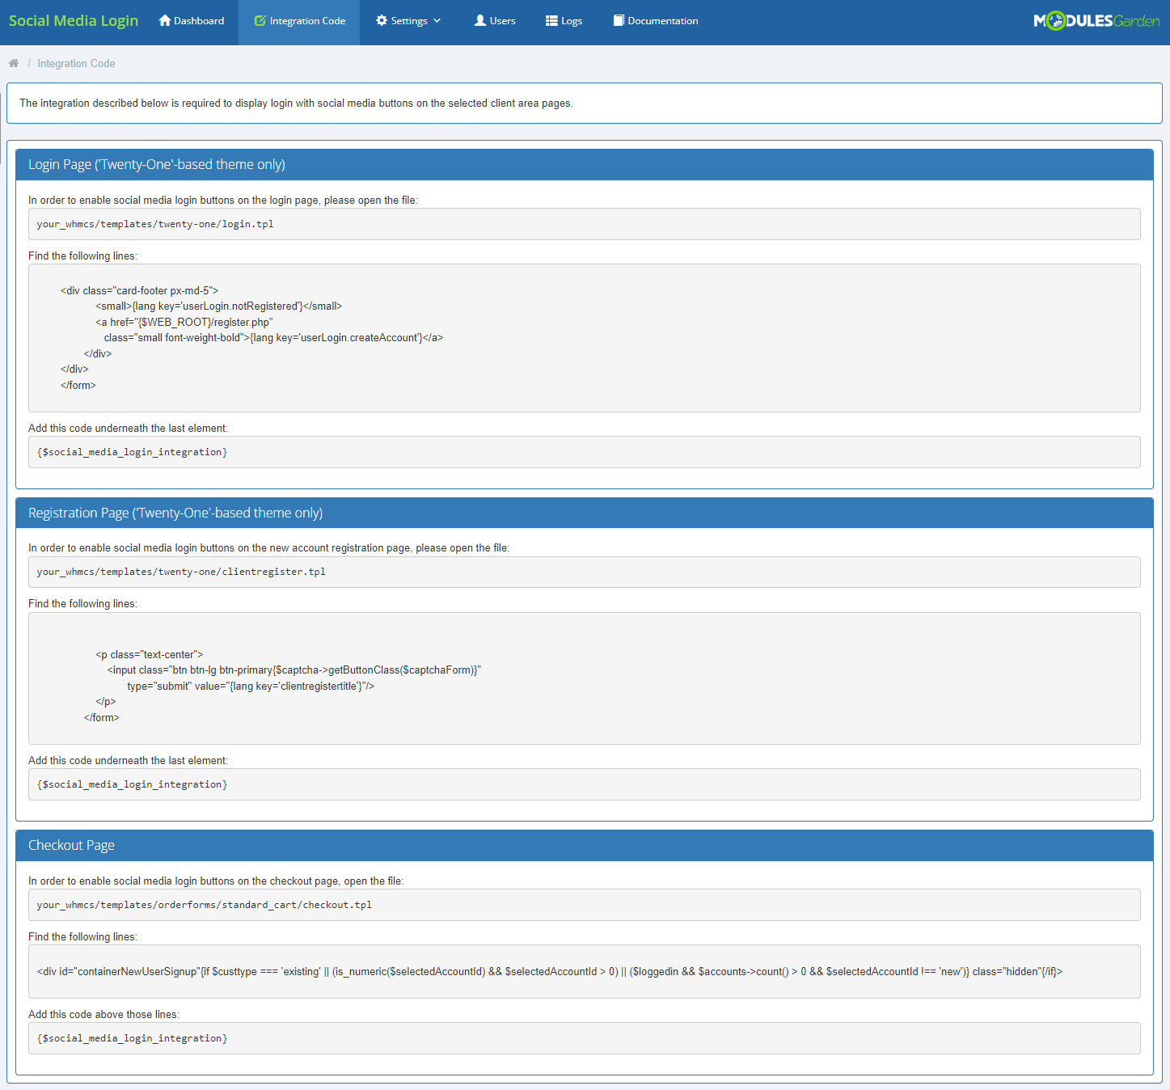Open Documentation via the book icon

click(618, 20)
